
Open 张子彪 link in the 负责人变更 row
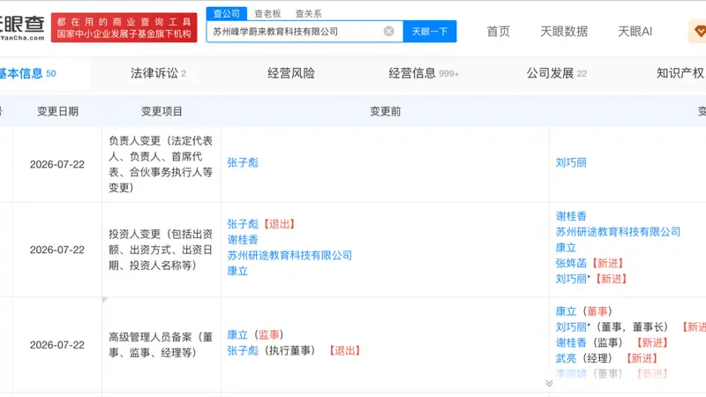(243, 162)
